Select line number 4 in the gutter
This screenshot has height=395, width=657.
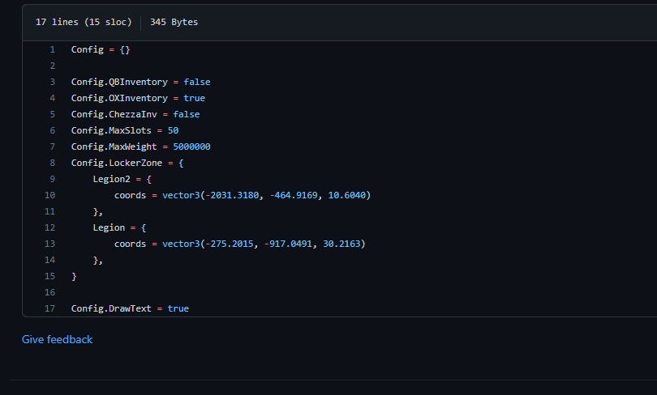52,98
